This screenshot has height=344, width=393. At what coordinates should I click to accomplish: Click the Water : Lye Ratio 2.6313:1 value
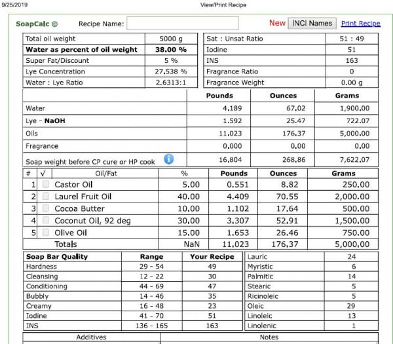click(171, 83)
